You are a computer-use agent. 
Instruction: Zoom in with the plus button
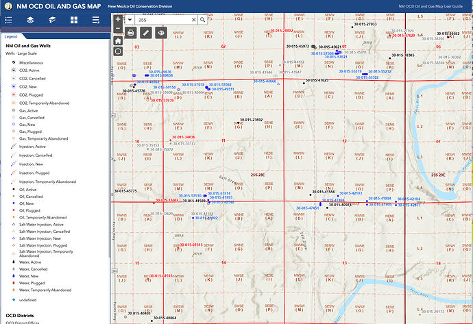(118, 20)
